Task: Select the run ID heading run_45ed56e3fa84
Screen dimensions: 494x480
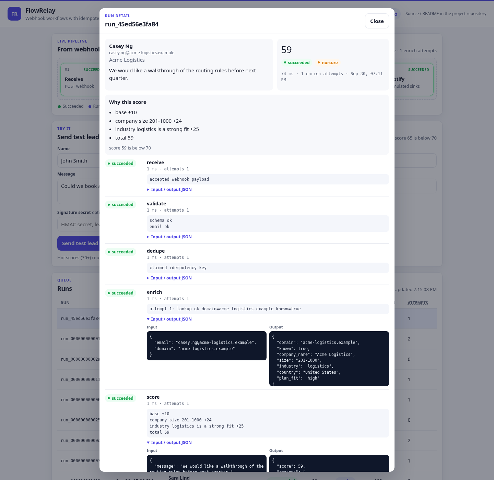Action: [132, 24]
